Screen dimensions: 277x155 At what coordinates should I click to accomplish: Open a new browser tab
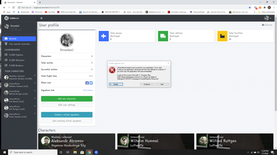pos(40,2)
